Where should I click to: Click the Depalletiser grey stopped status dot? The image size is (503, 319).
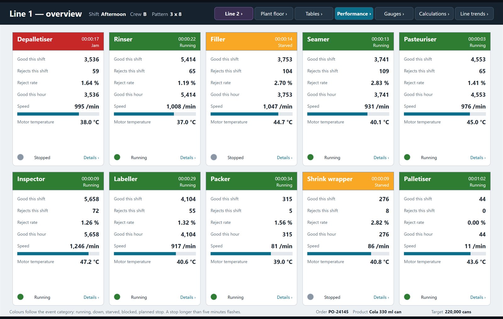20,157
